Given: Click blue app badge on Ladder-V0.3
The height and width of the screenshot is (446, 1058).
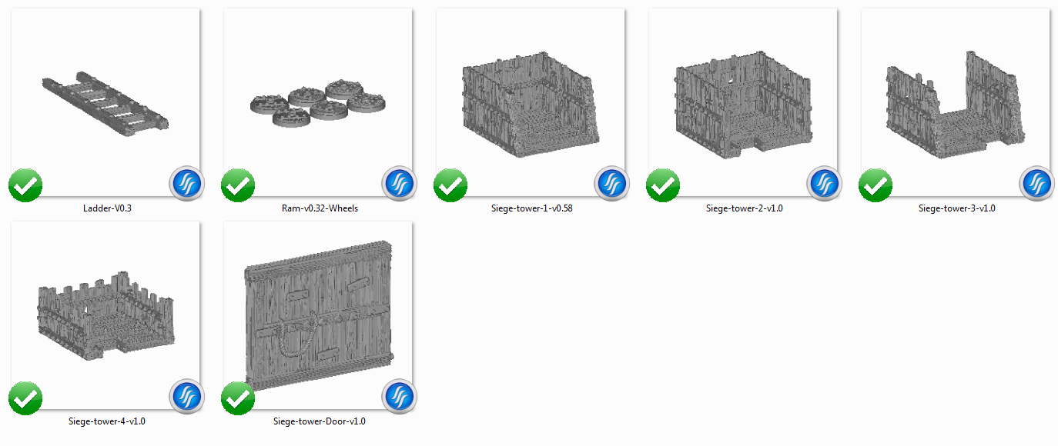Looking at the screenshot, I should click(186, 185).
